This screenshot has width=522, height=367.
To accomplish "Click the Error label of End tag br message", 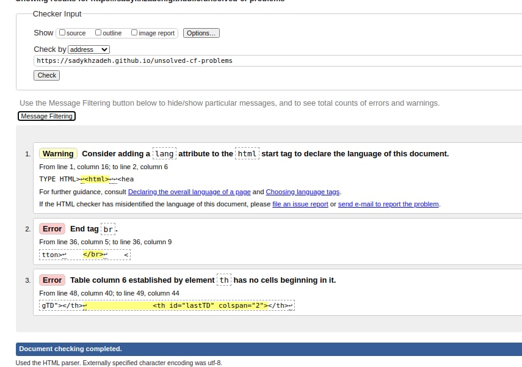I will pos(53,229).
